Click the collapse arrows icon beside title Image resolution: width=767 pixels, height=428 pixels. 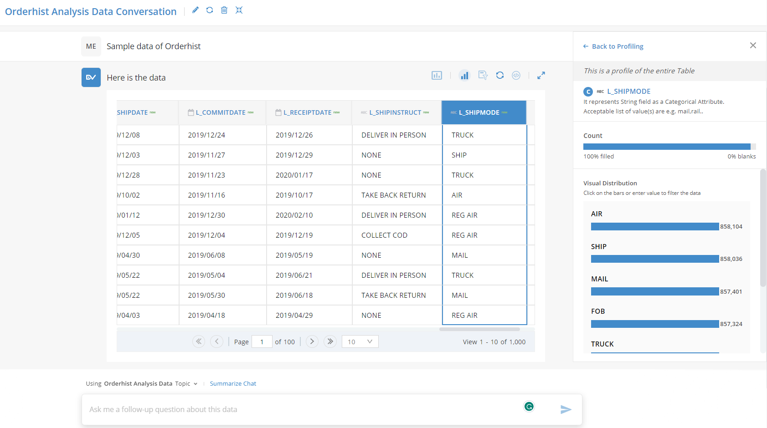pyautogui.click(x=239, y=10)
